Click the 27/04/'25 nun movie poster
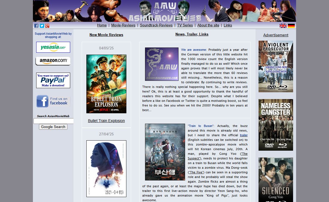Viewport: 329px width, 202px height. tap(106, 169)
